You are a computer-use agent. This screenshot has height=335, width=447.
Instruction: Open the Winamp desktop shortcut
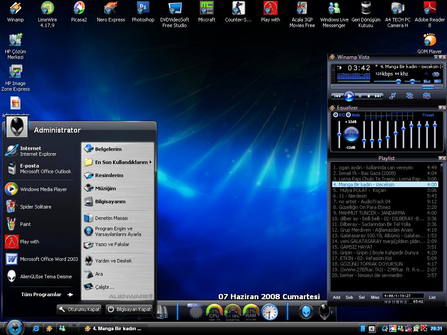pyautogui.click(x=15, y=12)
